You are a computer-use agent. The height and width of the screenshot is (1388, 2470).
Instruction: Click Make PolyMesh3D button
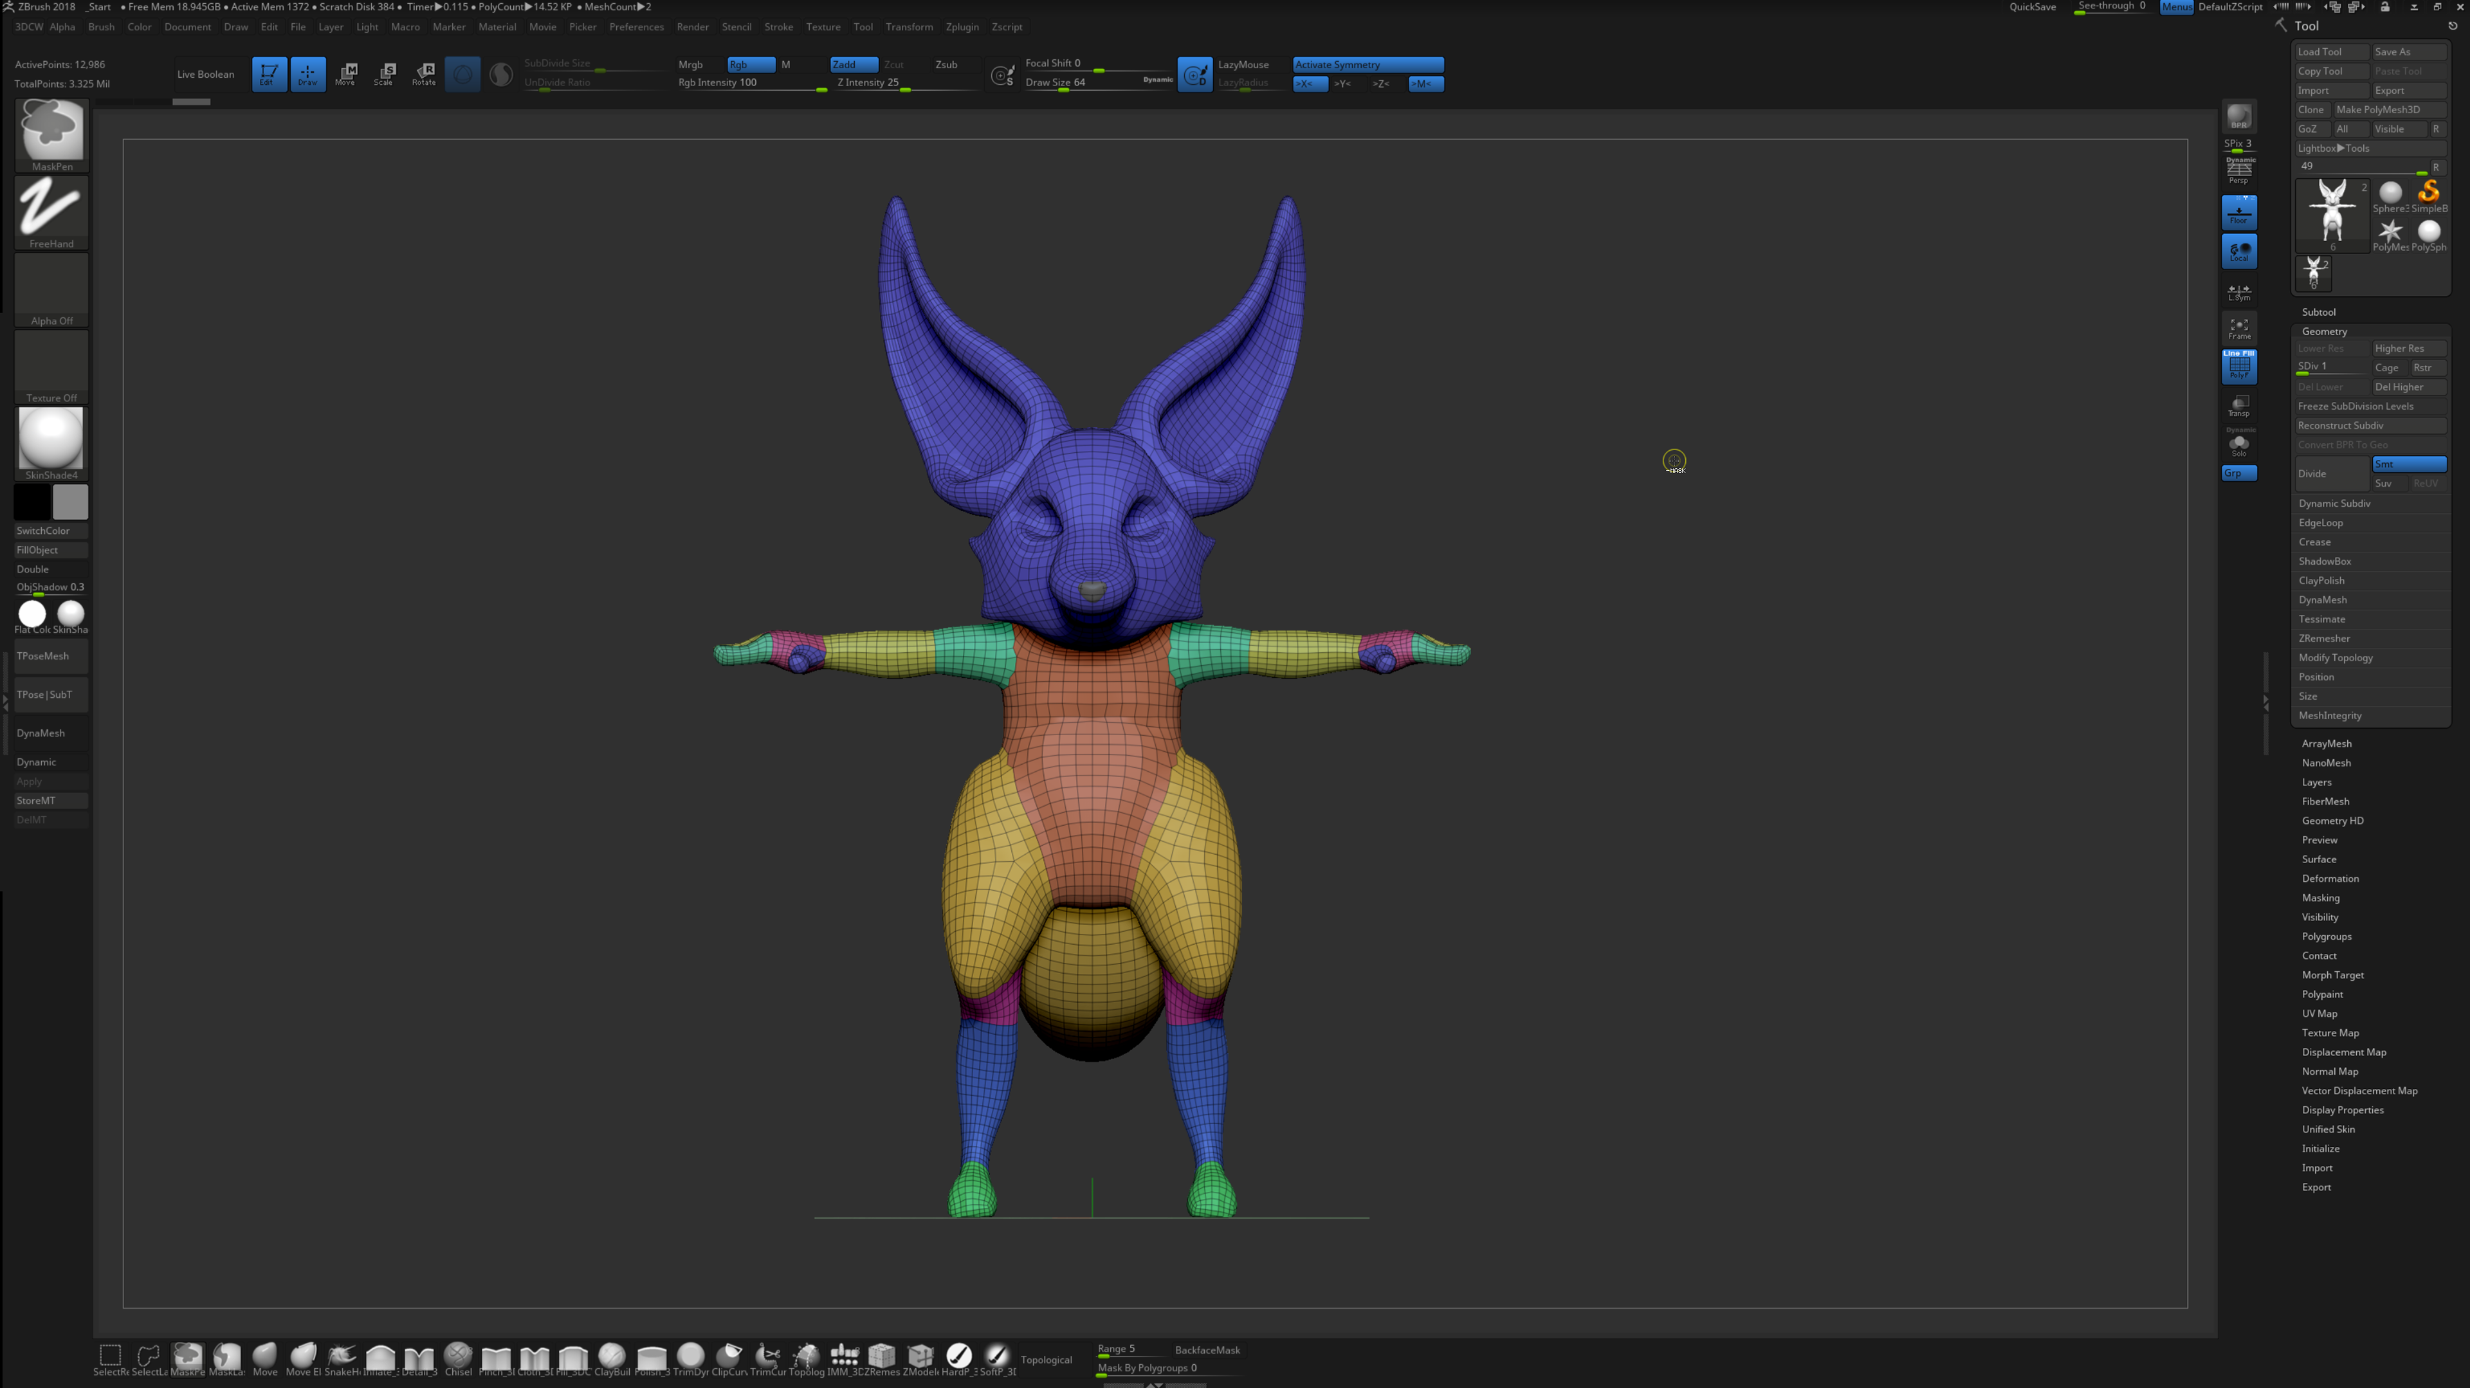coord(2390,109)
